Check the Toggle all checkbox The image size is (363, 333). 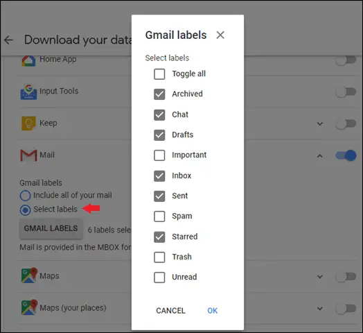[159, 74]
